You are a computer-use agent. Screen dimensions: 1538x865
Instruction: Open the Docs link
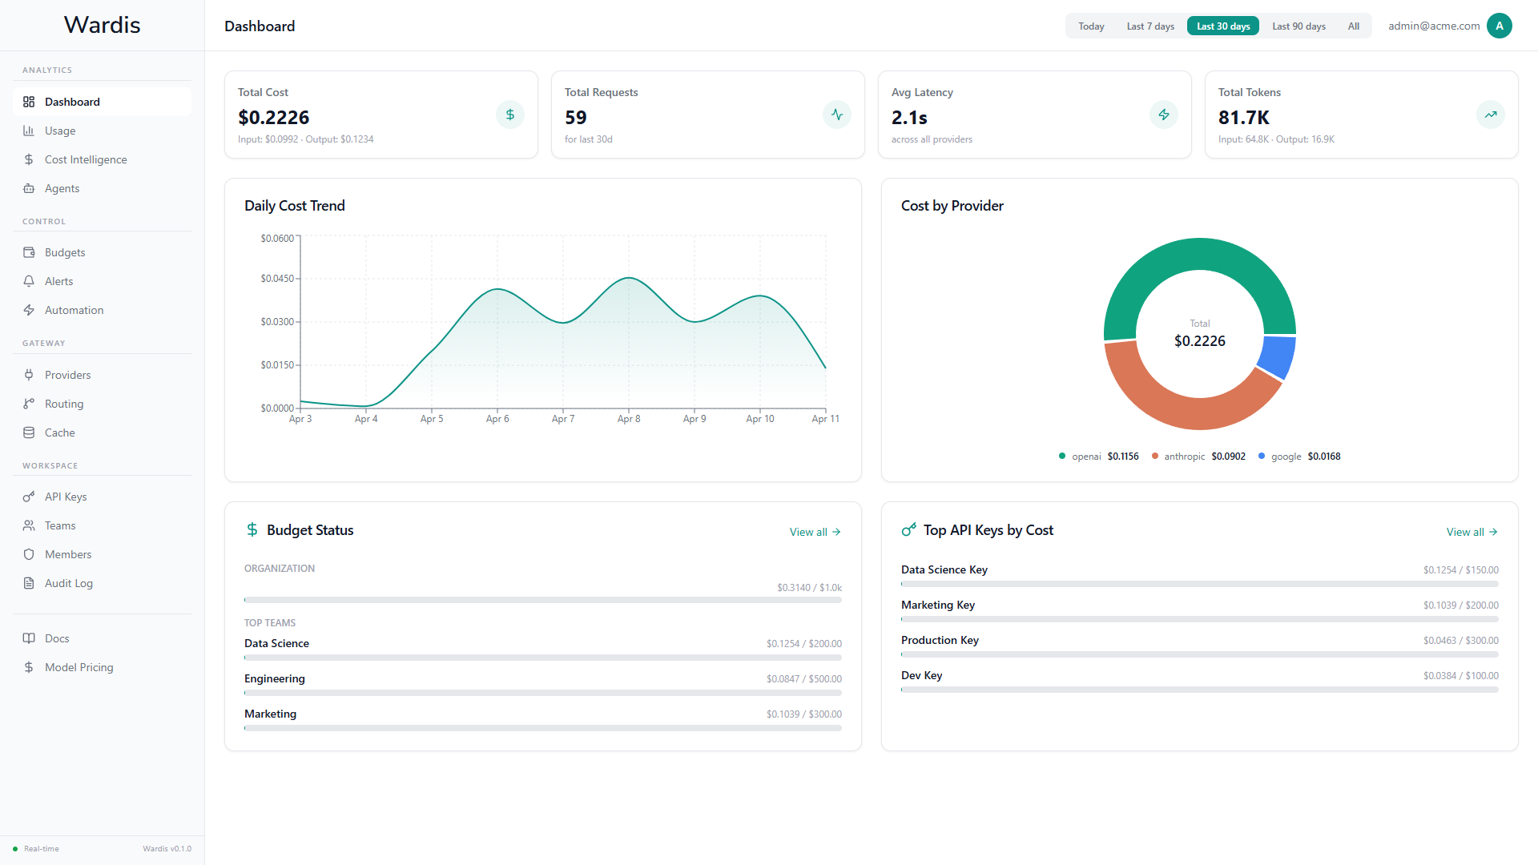click(102, 638)
